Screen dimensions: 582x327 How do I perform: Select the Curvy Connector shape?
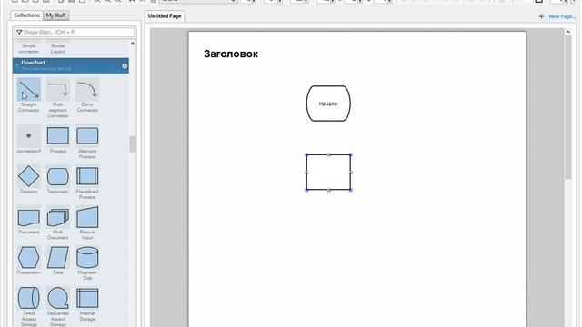coord(87,90)
